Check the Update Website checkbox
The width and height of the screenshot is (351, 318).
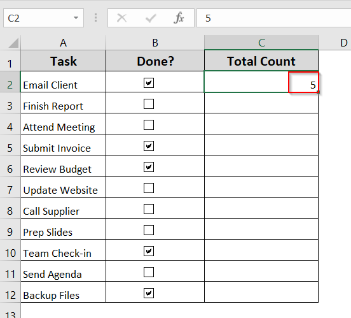point(149,188)
